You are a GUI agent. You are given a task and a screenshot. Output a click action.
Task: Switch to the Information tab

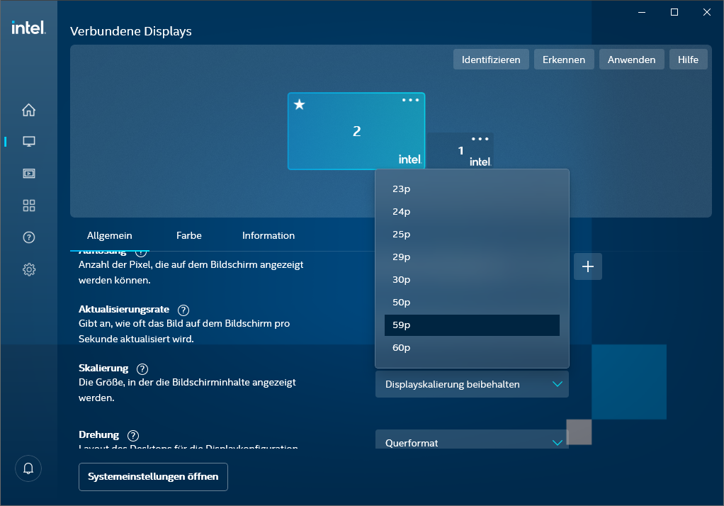pyautogui.click(x=268, y=236)
